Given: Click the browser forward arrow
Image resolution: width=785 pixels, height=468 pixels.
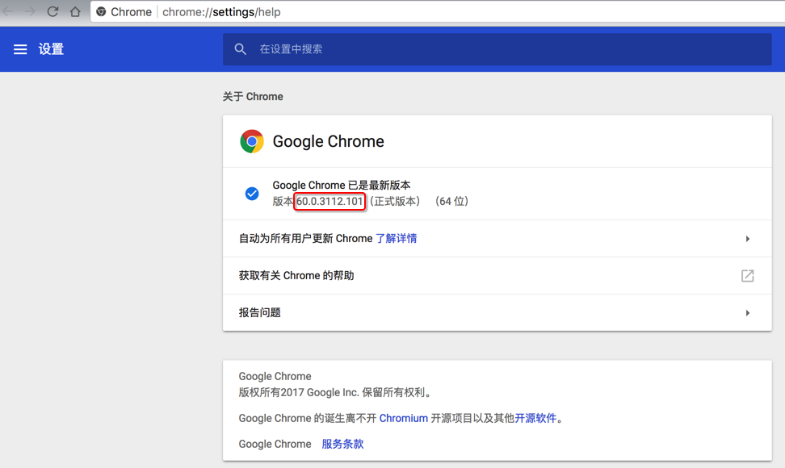Looking at the screenshot, I should pyautogui.click(x=30, y=11).
